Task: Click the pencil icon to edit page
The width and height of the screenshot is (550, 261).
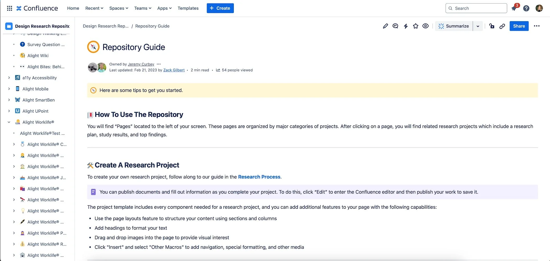Action: (x=385, y=26)
